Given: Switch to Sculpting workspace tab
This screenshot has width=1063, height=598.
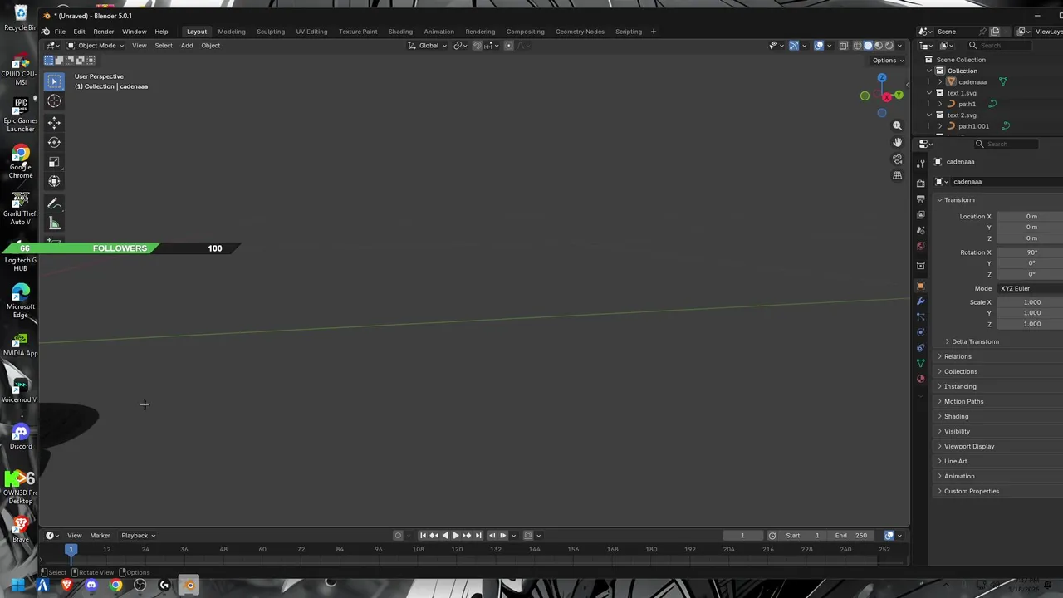Looking at the screenshot, I should [x=271, y=32].
